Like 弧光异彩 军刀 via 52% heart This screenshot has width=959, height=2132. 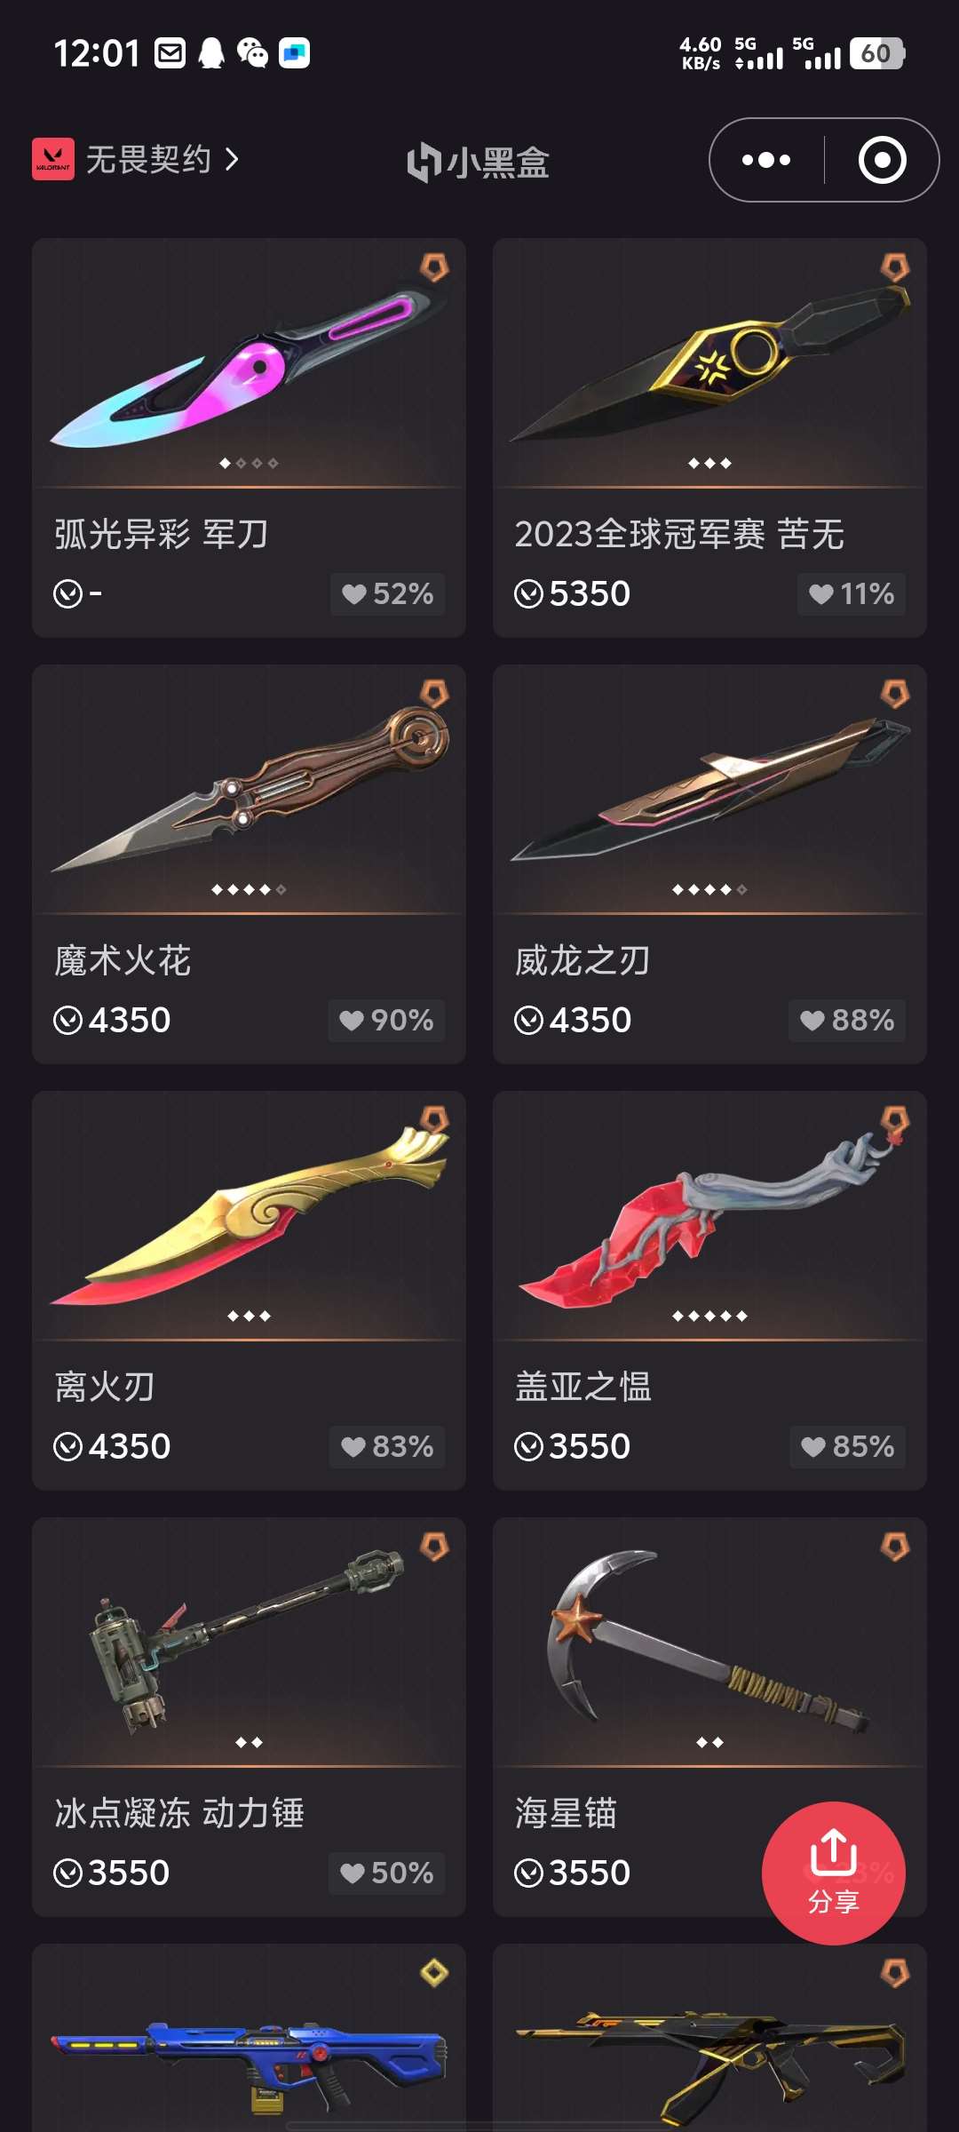click(x=388, y=593)
